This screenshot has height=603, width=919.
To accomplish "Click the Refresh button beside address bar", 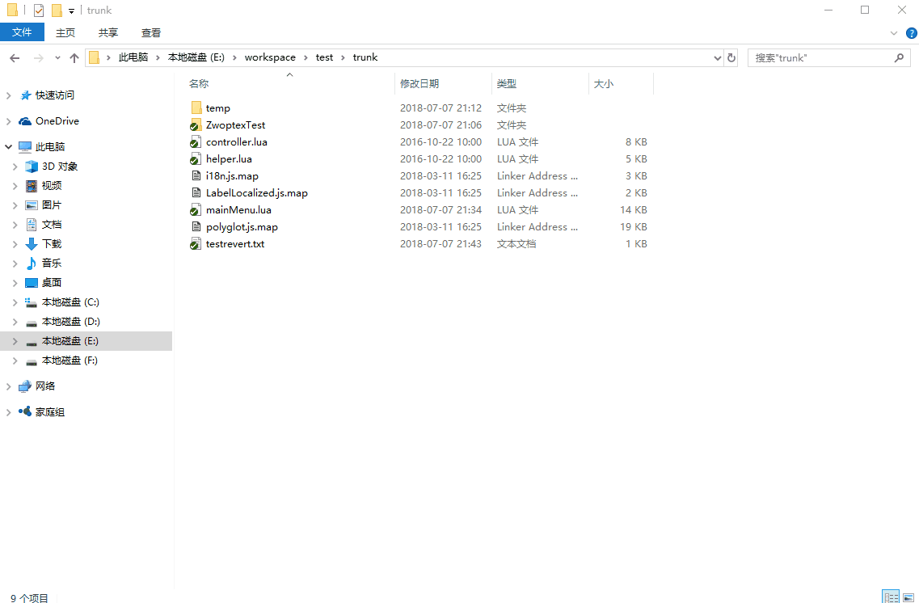I will point(731,57).
